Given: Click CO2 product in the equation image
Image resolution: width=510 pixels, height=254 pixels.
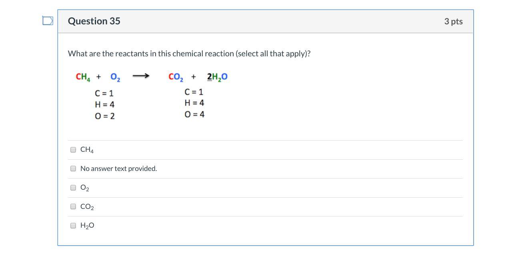Looking at the screenshot, I should (176, 77).
